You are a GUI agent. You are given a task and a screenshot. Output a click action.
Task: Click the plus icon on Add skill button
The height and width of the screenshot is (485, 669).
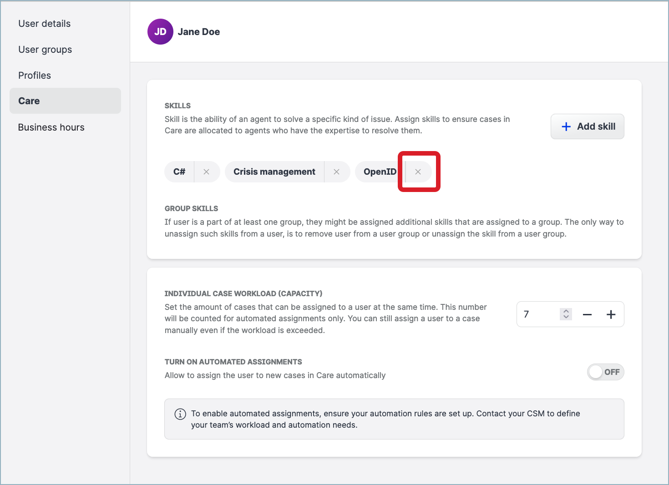(566, 126)
